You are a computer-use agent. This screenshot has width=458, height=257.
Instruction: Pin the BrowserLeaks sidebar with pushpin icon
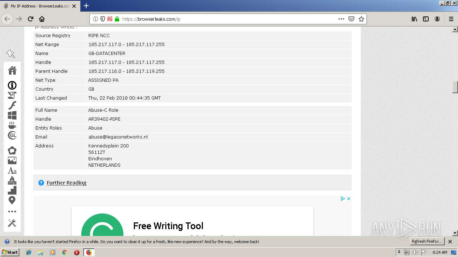(11, 54)
